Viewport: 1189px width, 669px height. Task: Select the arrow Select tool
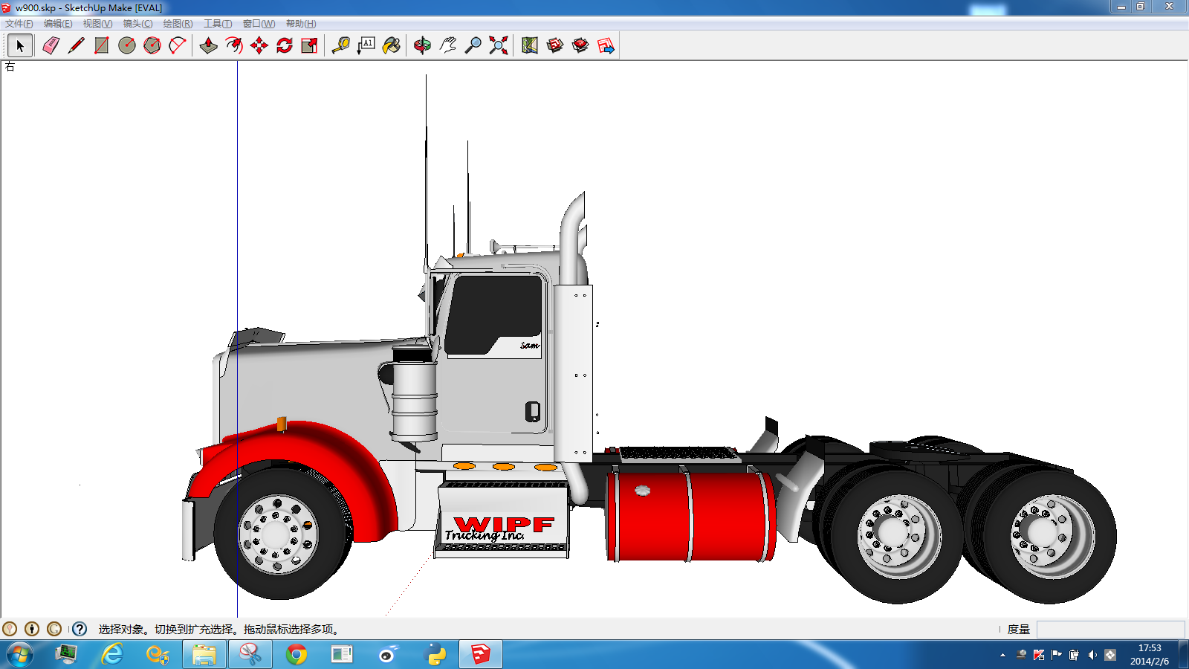pos(20,45)
